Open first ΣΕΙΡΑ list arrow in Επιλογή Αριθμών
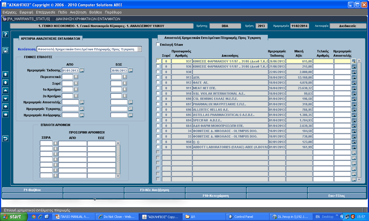This screenshot has height=221, width=369. click(x=55, y=143)
